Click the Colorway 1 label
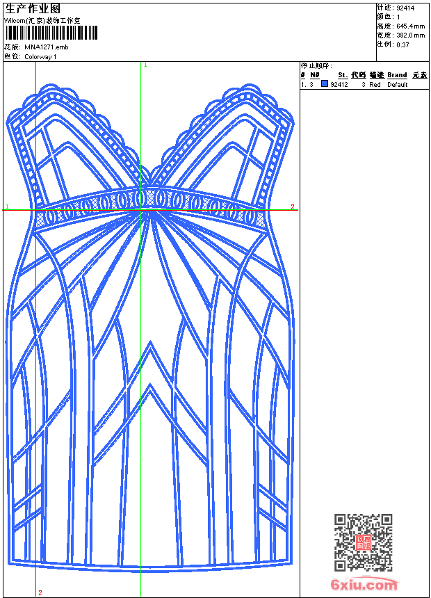431x598 pixels. point(41,56)
